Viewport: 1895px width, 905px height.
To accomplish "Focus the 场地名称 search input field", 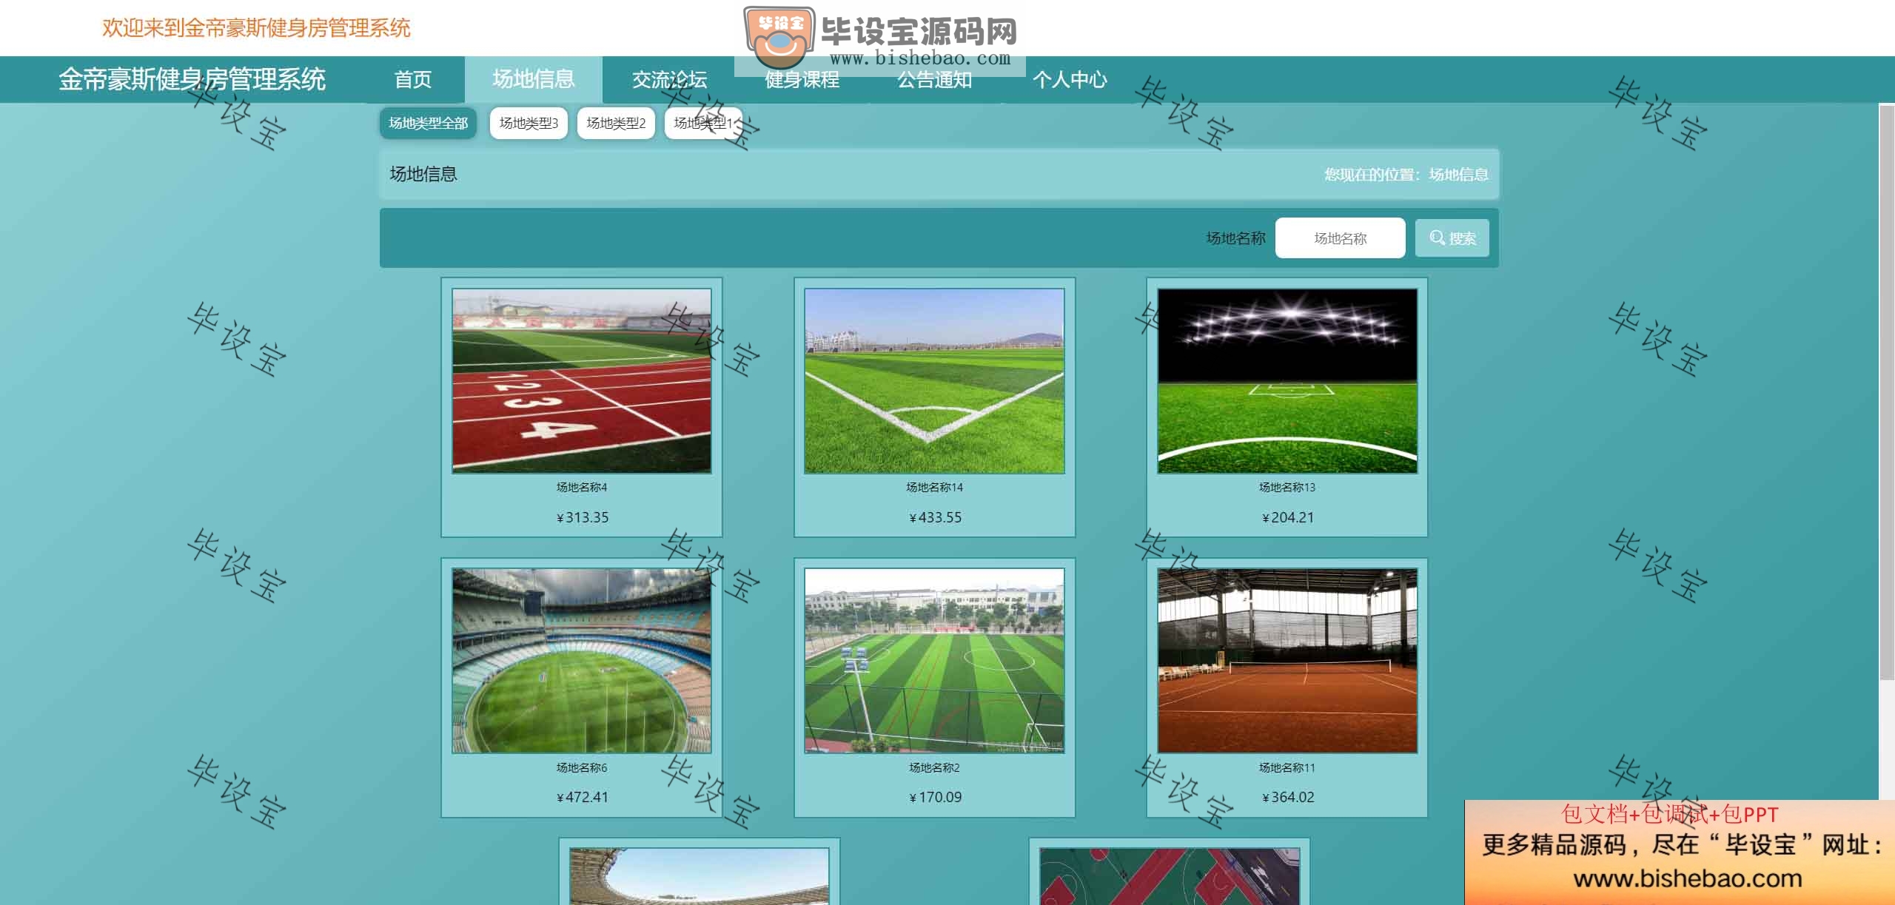I will click(x=1340, y=238).
